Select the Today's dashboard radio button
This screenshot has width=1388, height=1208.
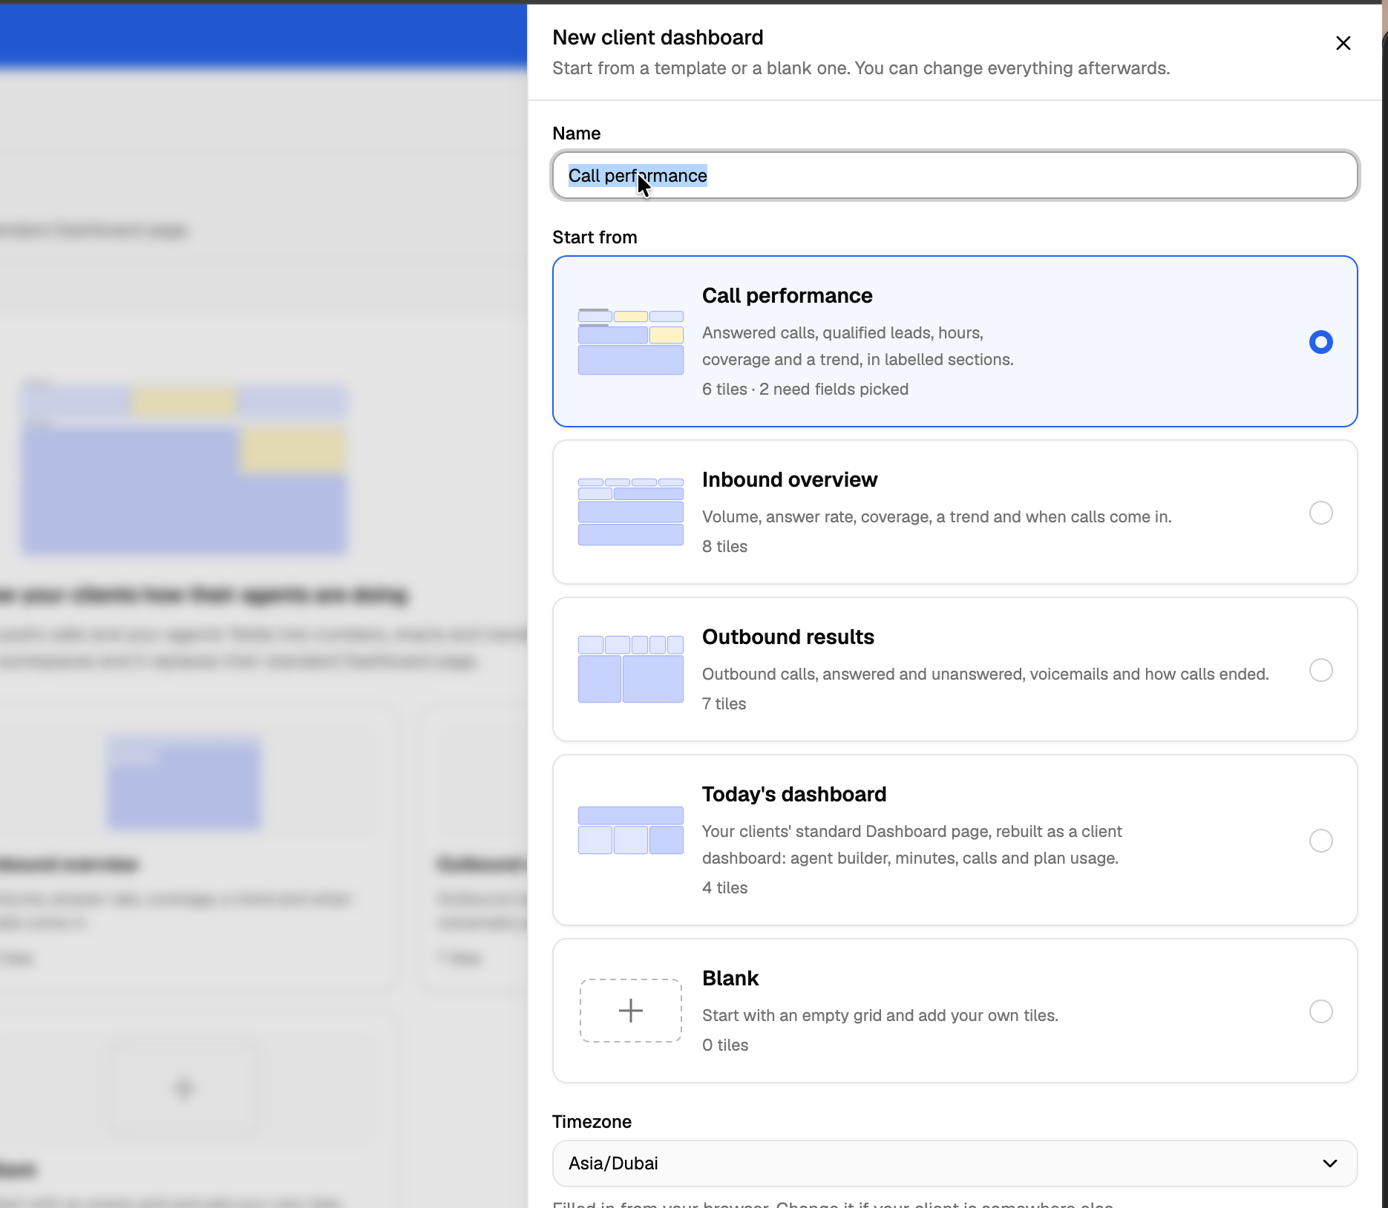tap(1320, 841)
